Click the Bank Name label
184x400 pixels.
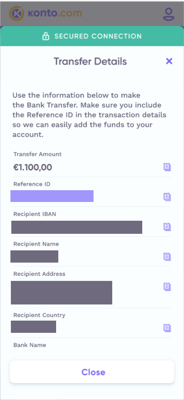(x=30, y=345)
